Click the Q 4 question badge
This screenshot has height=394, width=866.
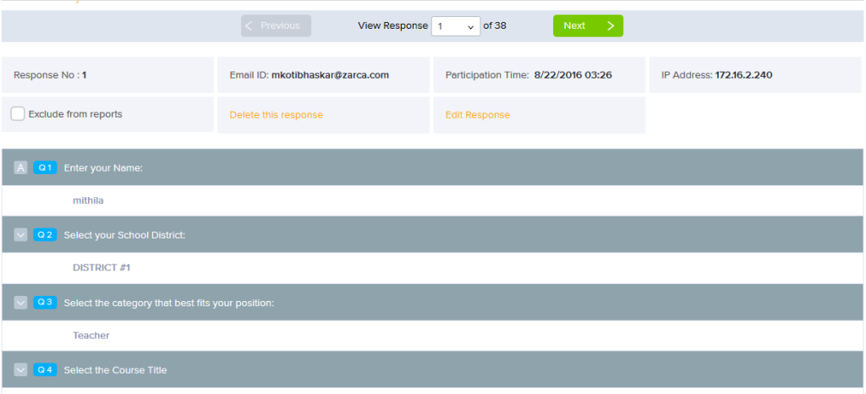[45, 369]
